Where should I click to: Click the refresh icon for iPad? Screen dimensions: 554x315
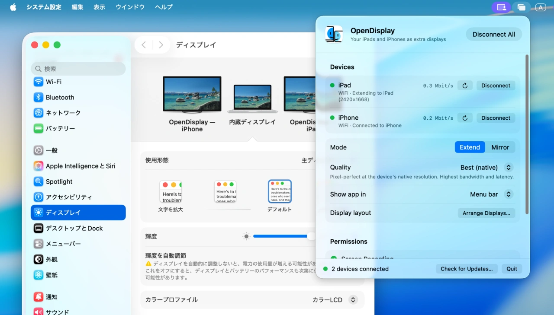(465, 86)
